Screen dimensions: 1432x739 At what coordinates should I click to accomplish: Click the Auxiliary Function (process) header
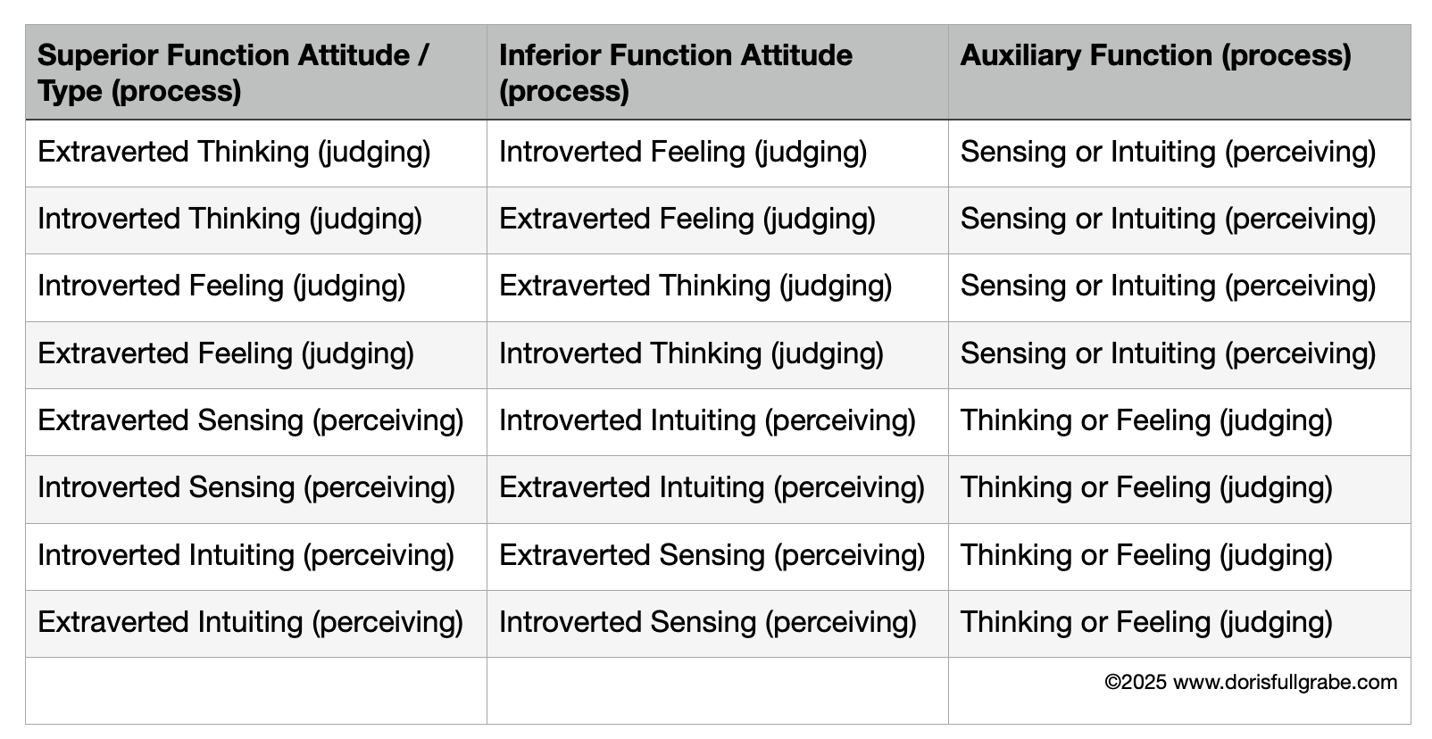[1179, 72]
